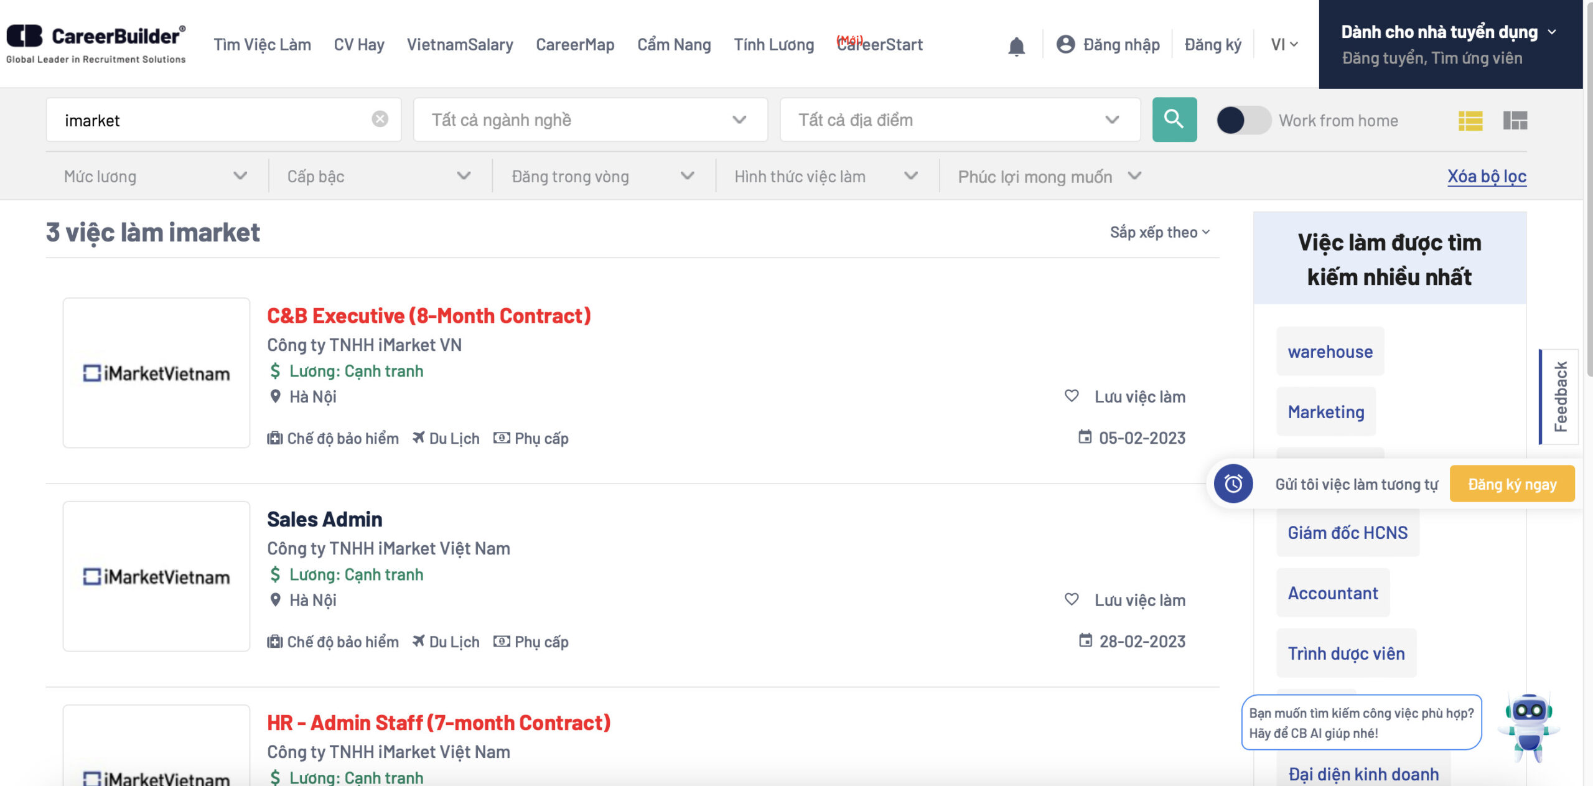The image size is (1593, 786).
Task: Open the CareerStart menu item
Action: [x=879, y=44]
